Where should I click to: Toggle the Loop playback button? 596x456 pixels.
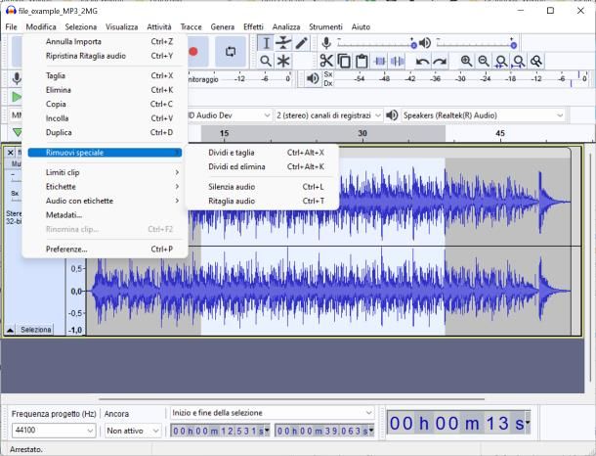pos(231,52)
